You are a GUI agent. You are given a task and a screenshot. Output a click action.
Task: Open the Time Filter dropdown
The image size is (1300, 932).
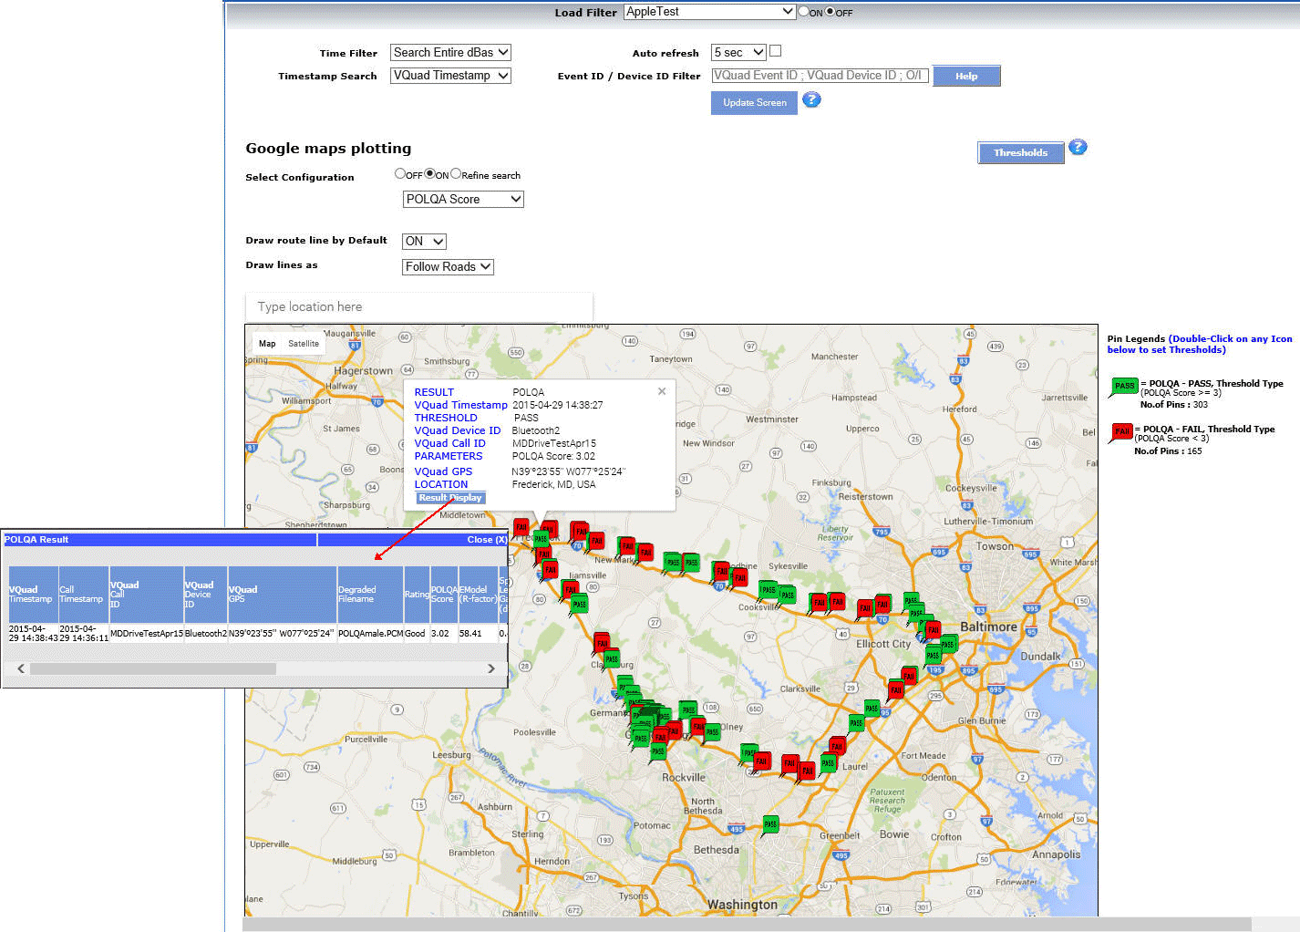(450, 53)
